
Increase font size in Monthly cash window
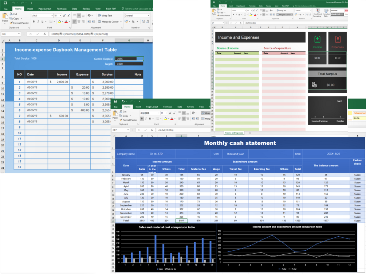point(170,113)
